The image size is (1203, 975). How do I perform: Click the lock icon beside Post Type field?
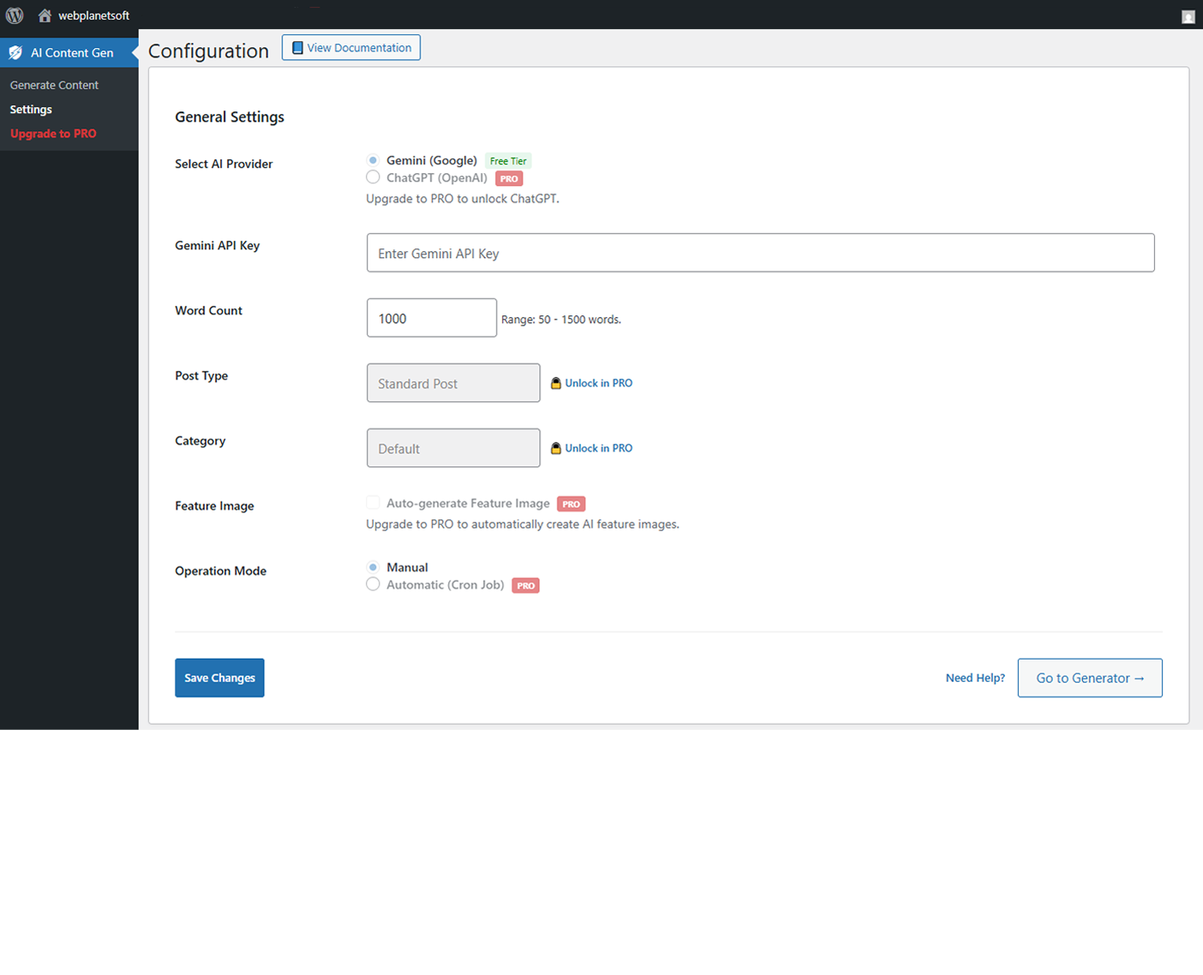point(556,383)
